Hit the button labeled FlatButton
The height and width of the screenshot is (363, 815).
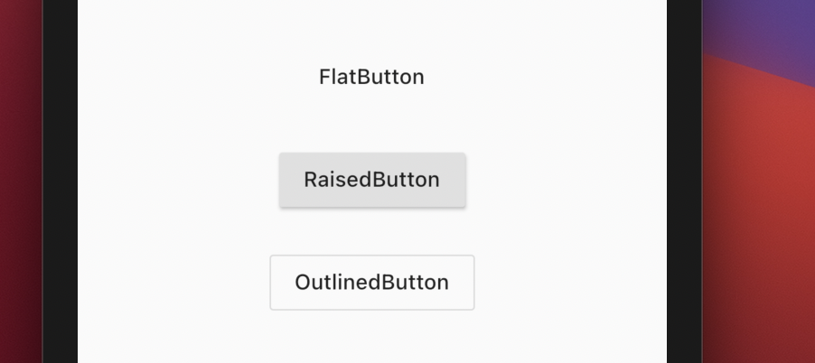[371, 77]
